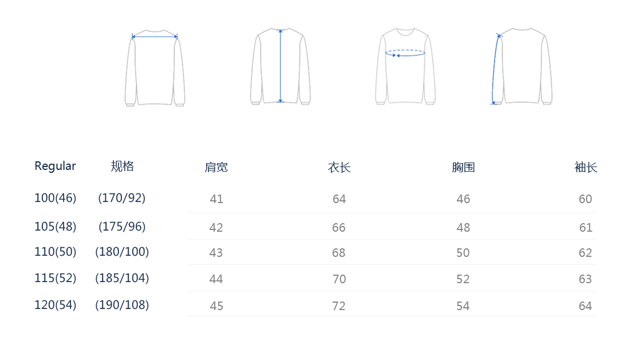
Task: Click the 袖长 column header
Action: click(585, 168)
